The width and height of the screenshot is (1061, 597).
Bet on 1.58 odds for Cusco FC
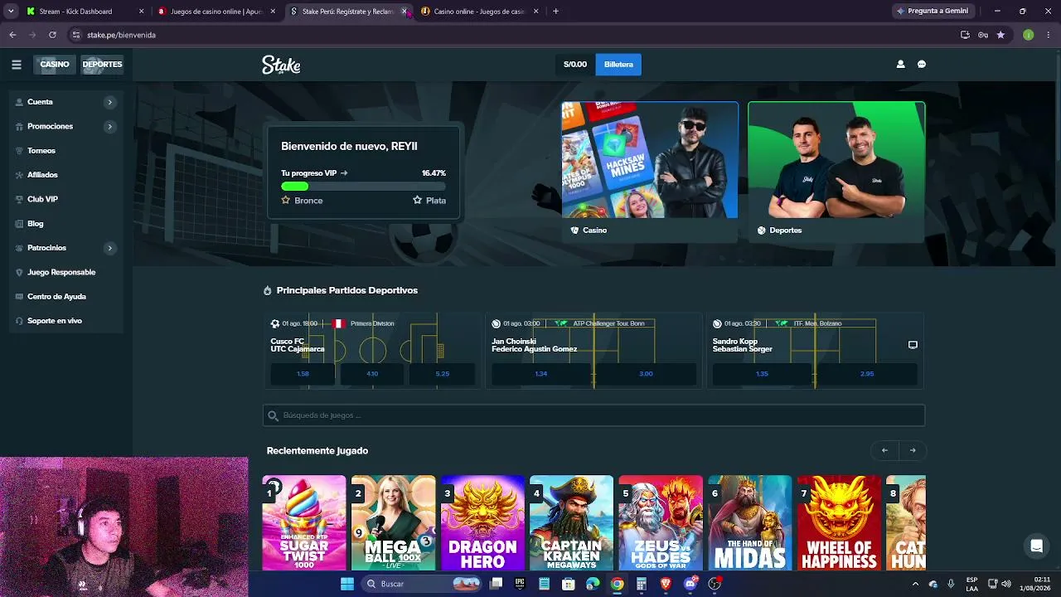(303, 374)
